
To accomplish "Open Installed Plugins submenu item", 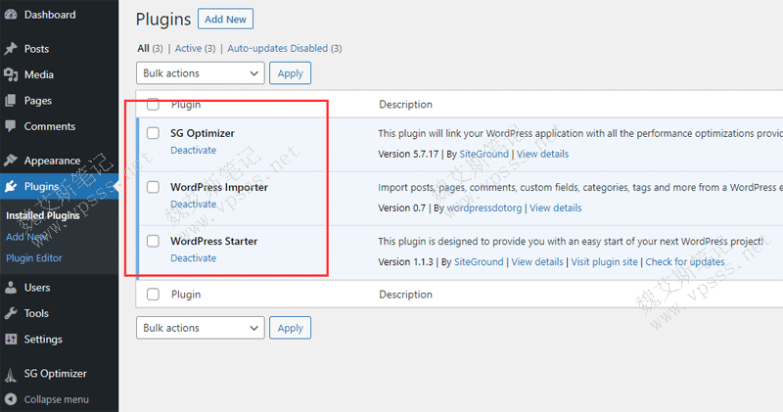I will click(x=43, y=215).
